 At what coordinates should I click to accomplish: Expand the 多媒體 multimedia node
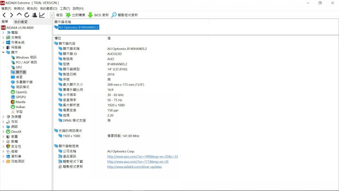(x=3, y=117)
